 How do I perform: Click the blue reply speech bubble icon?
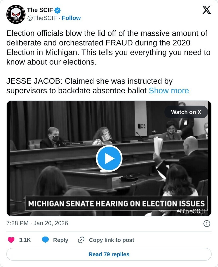(x=46, y=240)
